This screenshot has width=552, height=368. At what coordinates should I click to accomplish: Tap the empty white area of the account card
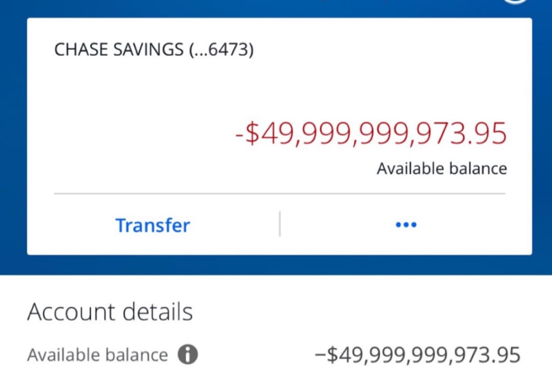click(138, 115)
